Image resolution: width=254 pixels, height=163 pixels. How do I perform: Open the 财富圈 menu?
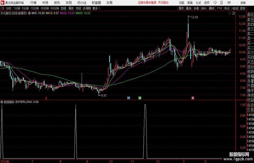[x=96, y=3]
